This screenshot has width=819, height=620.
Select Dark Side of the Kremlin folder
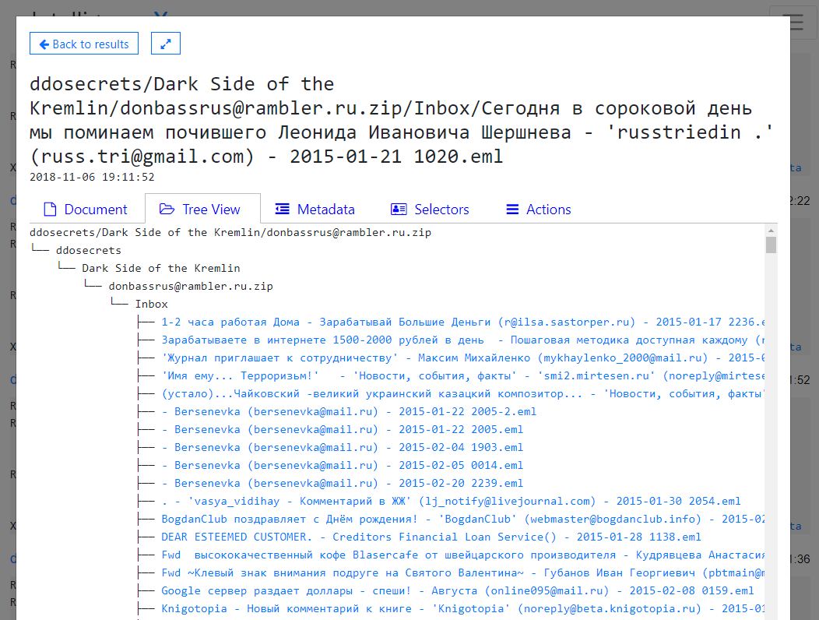click(x=160, y=268)
